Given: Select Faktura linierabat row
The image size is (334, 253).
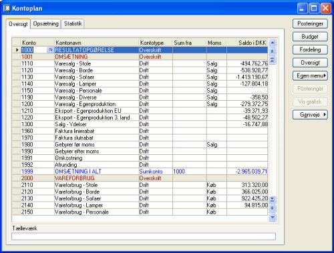Looking at the screenshot, I should (x=140, y=131).
